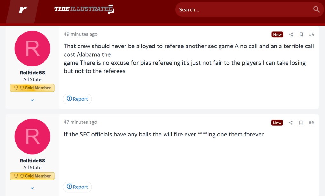Bookmark post #6
The width and height of the screenshot is (325, 196).
click(x=301, y=123)
